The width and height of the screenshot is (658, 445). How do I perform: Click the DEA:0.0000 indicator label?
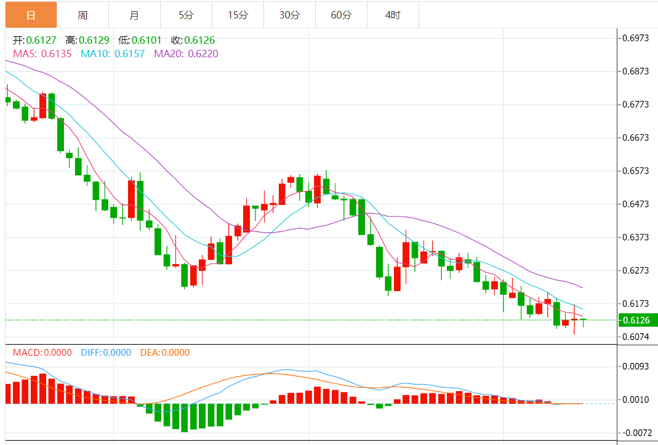coord(165,353)
